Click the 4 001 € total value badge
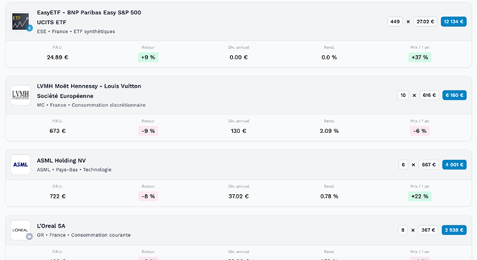 click(x=454, y=165)
